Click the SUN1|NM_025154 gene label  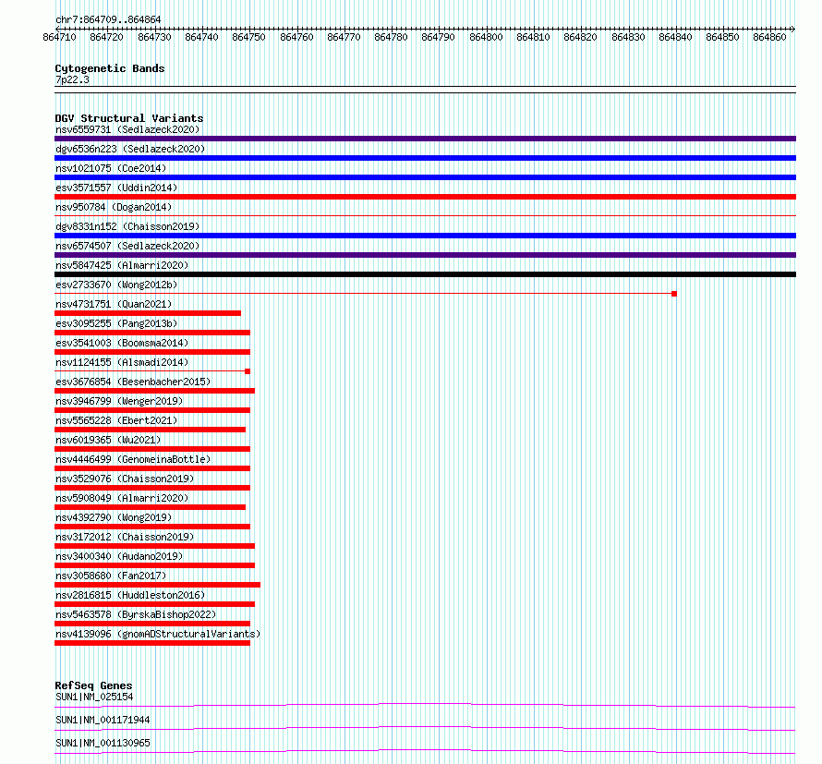point(94,697)
